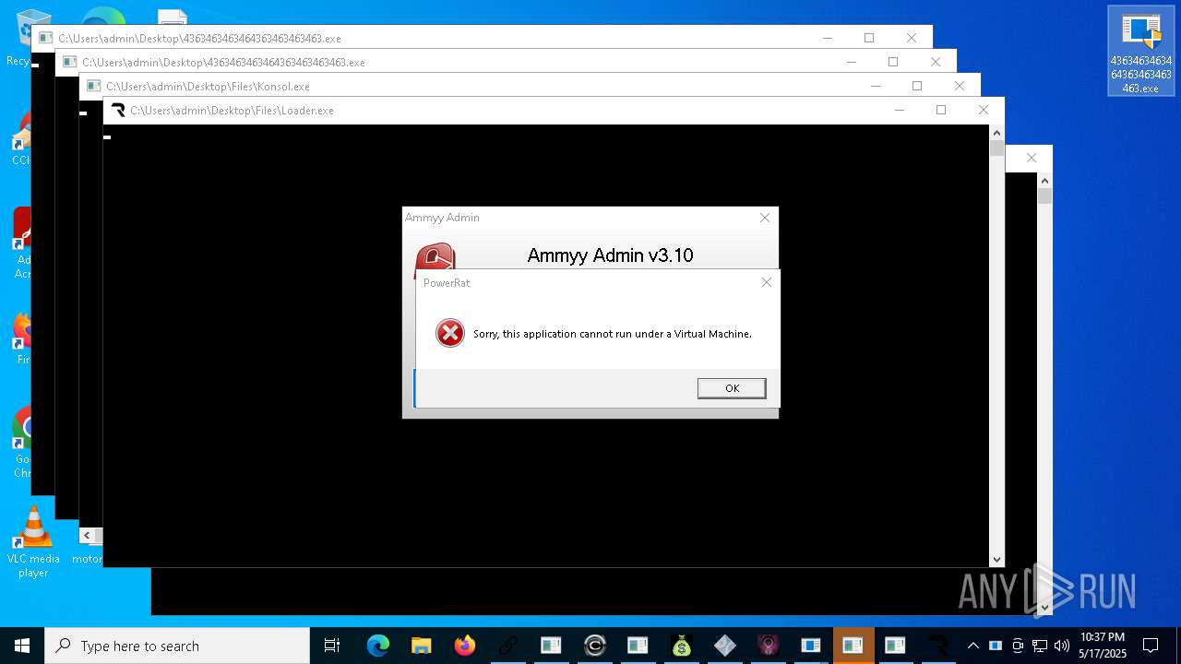The height and width of the screenshot is (664, 1181).
Task: Click the Loader.exe title bar R icon
Action: pos(117,111)
